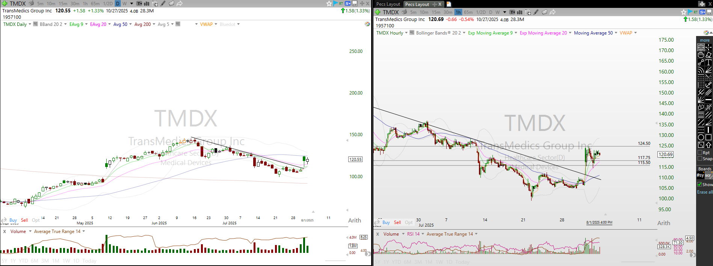Screen dimensions: 713x266
Task: Switch left chart to 5m timeframe
Action: coord(40,3)
